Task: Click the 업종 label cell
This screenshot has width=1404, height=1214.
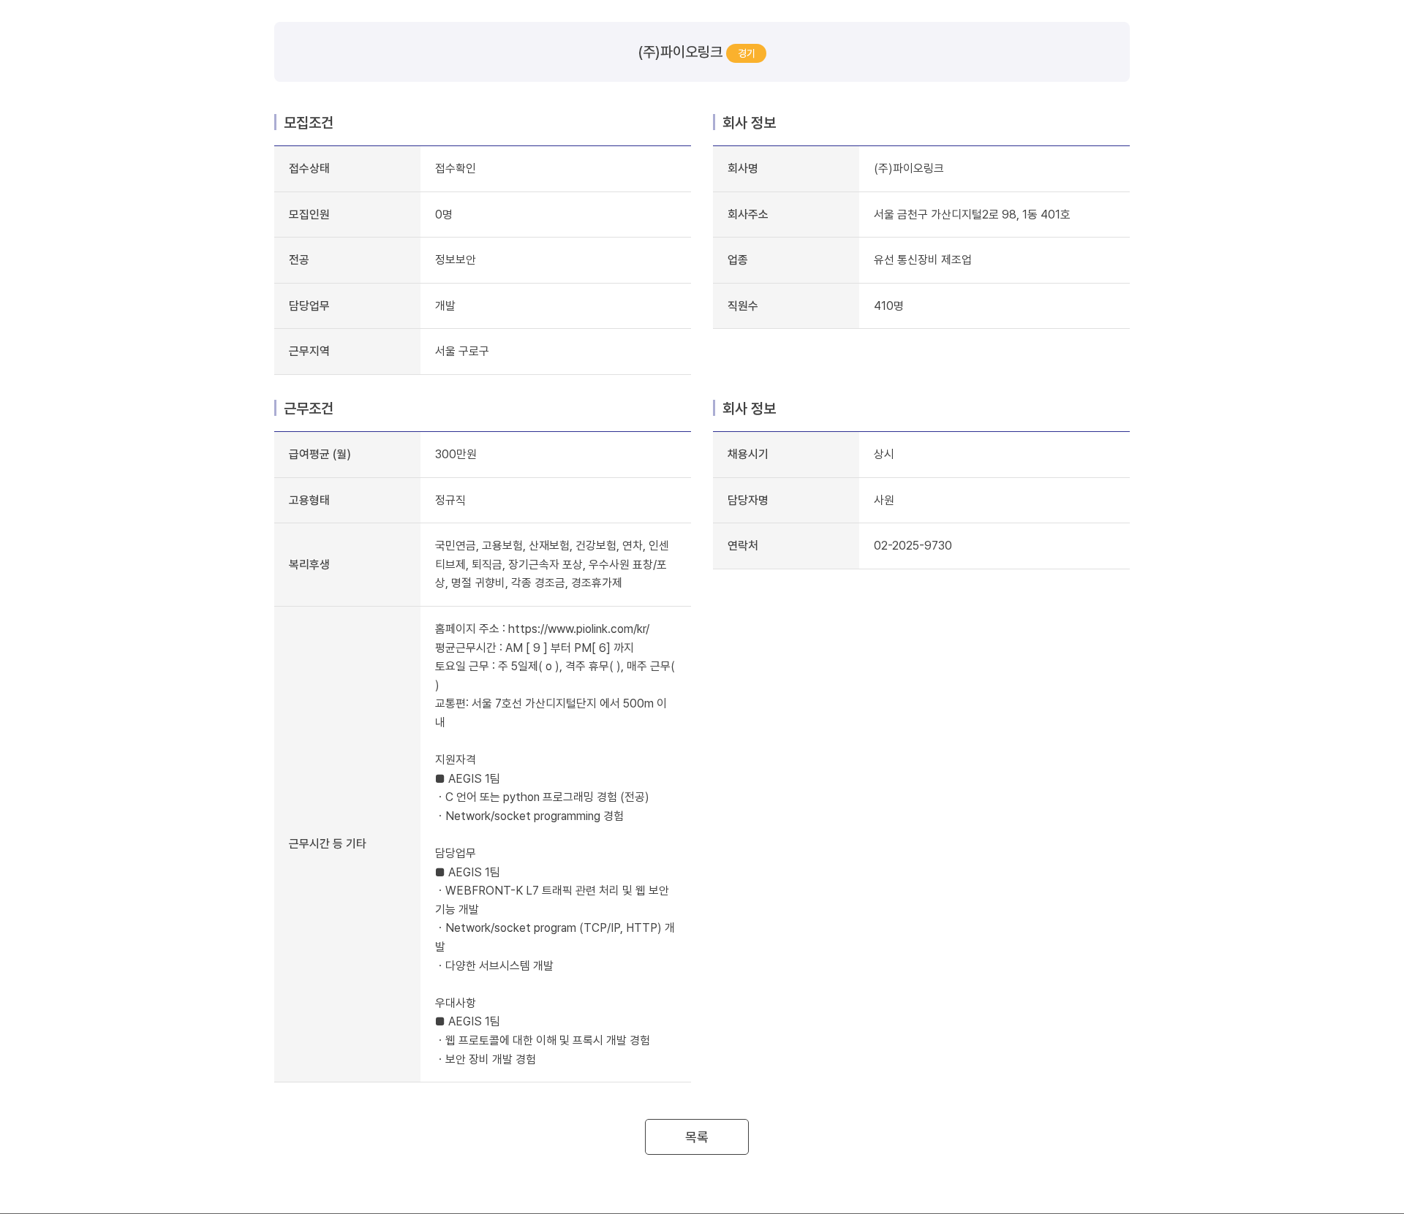Action: (786, 260)
